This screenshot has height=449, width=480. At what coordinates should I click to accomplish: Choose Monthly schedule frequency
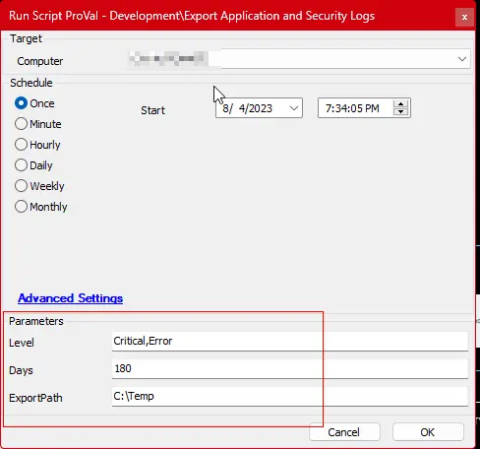(41, 207)
